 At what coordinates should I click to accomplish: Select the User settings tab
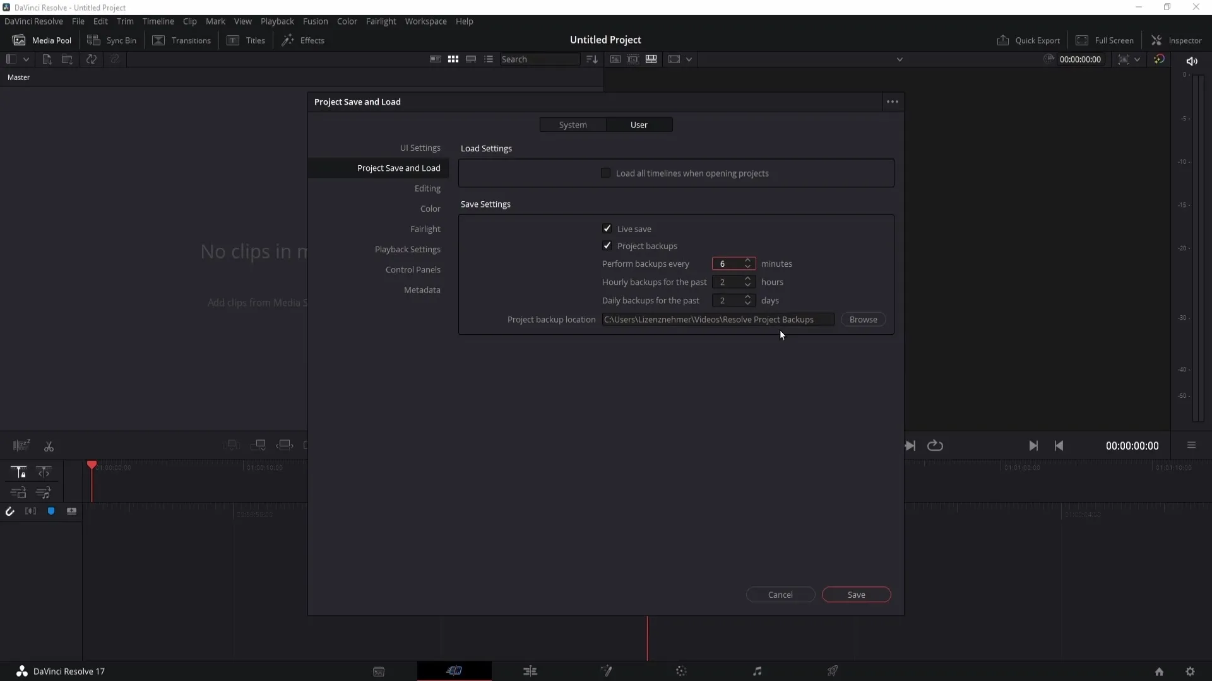[x=639, y=125]
